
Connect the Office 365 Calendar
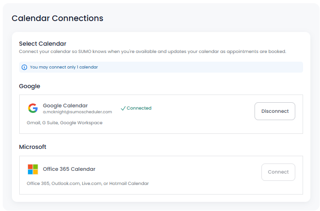[x=278, y=172]
